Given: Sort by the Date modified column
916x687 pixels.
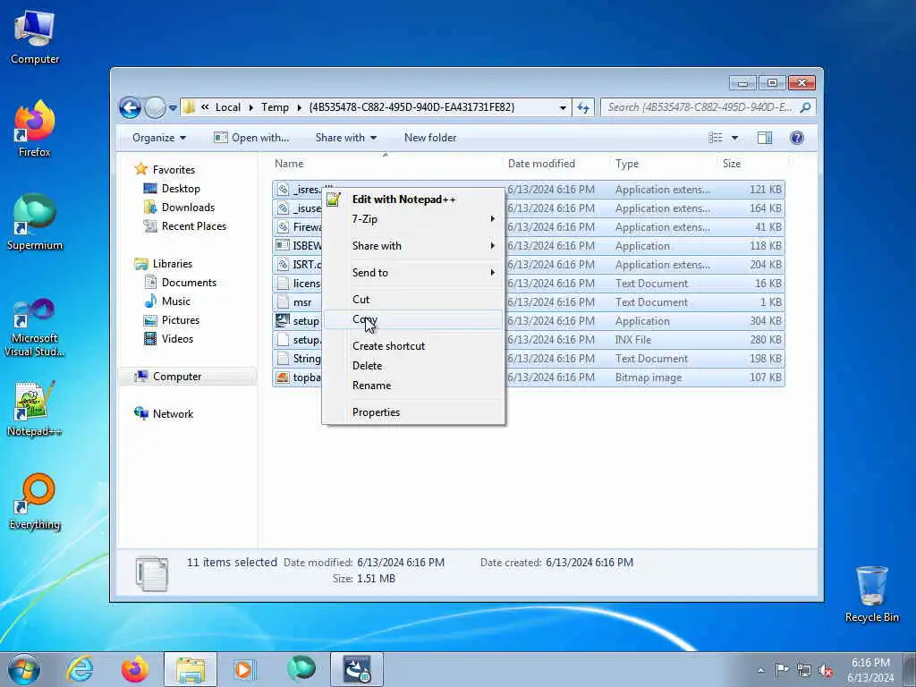Looking at the screenshot, I should click(x=556, y=165).
